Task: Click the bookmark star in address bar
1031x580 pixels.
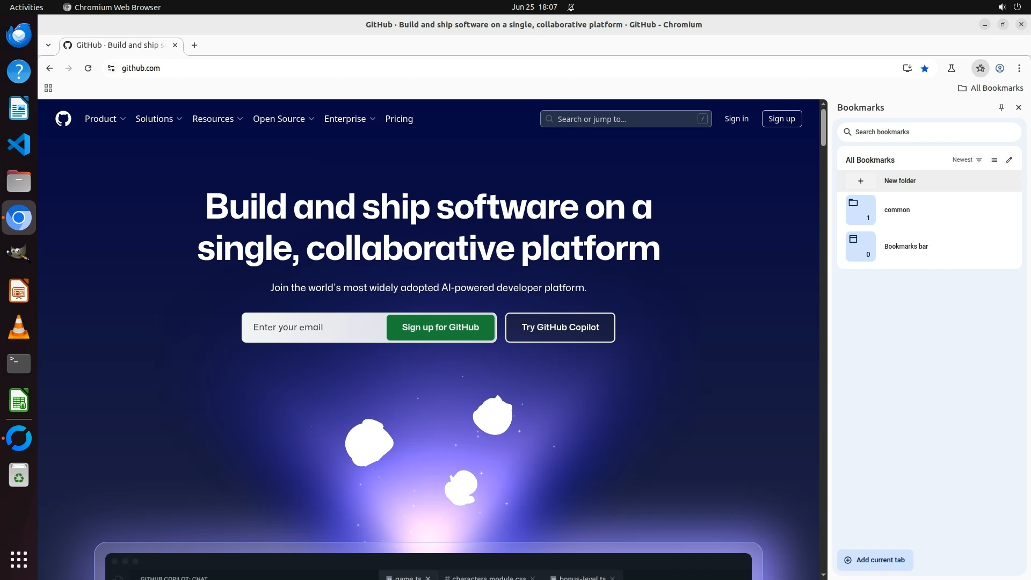Action: coord(925,68)
